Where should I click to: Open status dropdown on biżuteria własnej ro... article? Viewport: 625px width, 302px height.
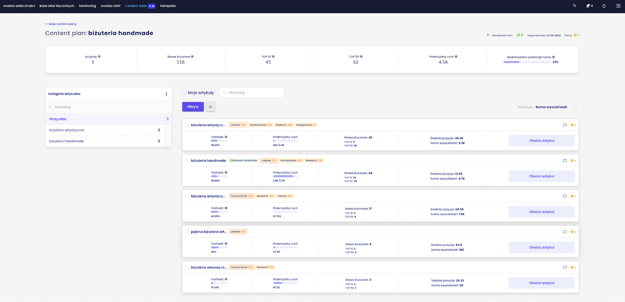(x=573, y=267)
